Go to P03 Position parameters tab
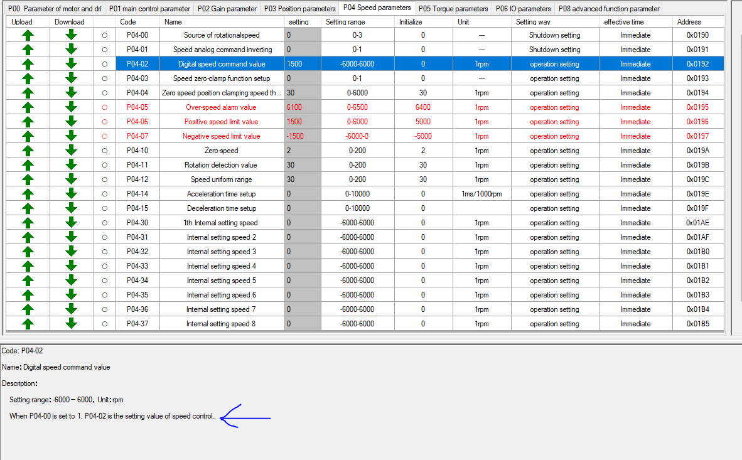 coord(299,9)
